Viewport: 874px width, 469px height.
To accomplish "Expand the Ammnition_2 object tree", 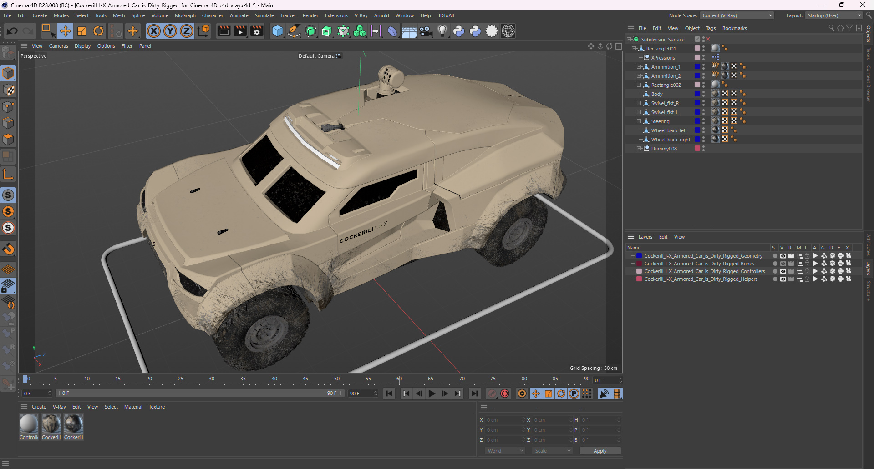I will [x=639, y=76].
